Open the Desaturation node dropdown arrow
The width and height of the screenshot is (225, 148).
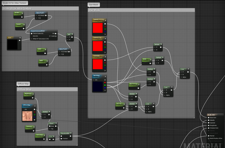pos(70,133)
